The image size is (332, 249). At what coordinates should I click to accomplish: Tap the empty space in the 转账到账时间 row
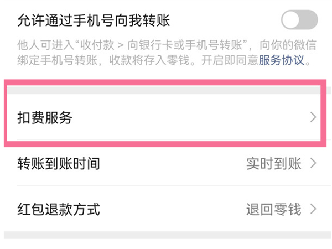click(172, 164)
